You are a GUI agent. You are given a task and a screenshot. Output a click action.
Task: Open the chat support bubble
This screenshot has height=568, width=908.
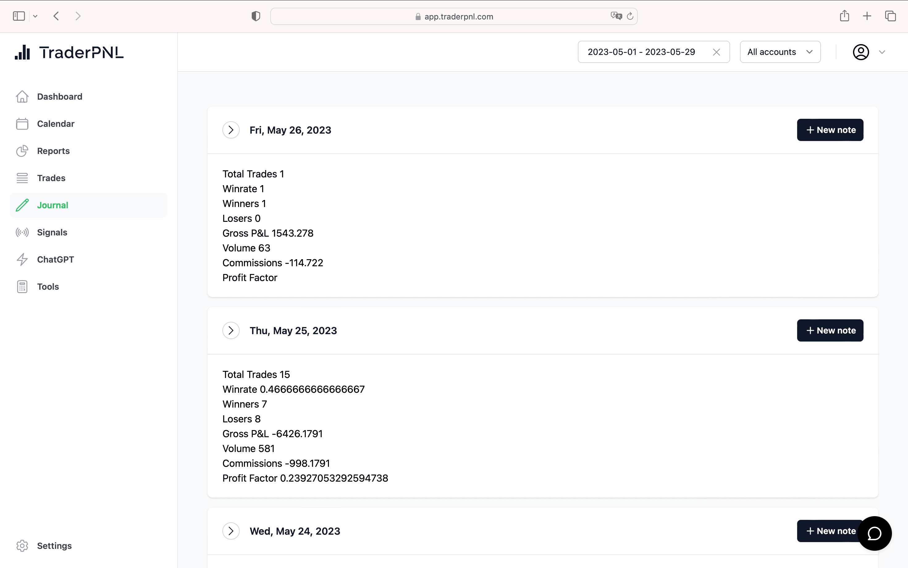(x=875, y=533)
